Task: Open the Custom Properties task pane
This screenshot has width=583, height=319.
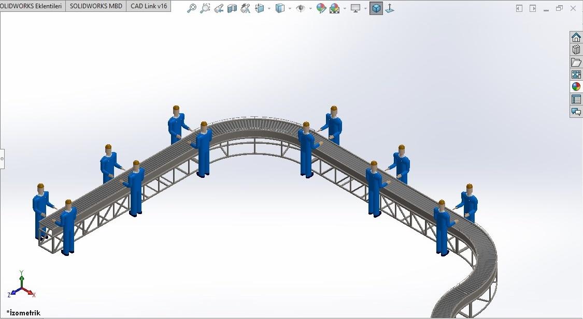Action: (576, 98)
